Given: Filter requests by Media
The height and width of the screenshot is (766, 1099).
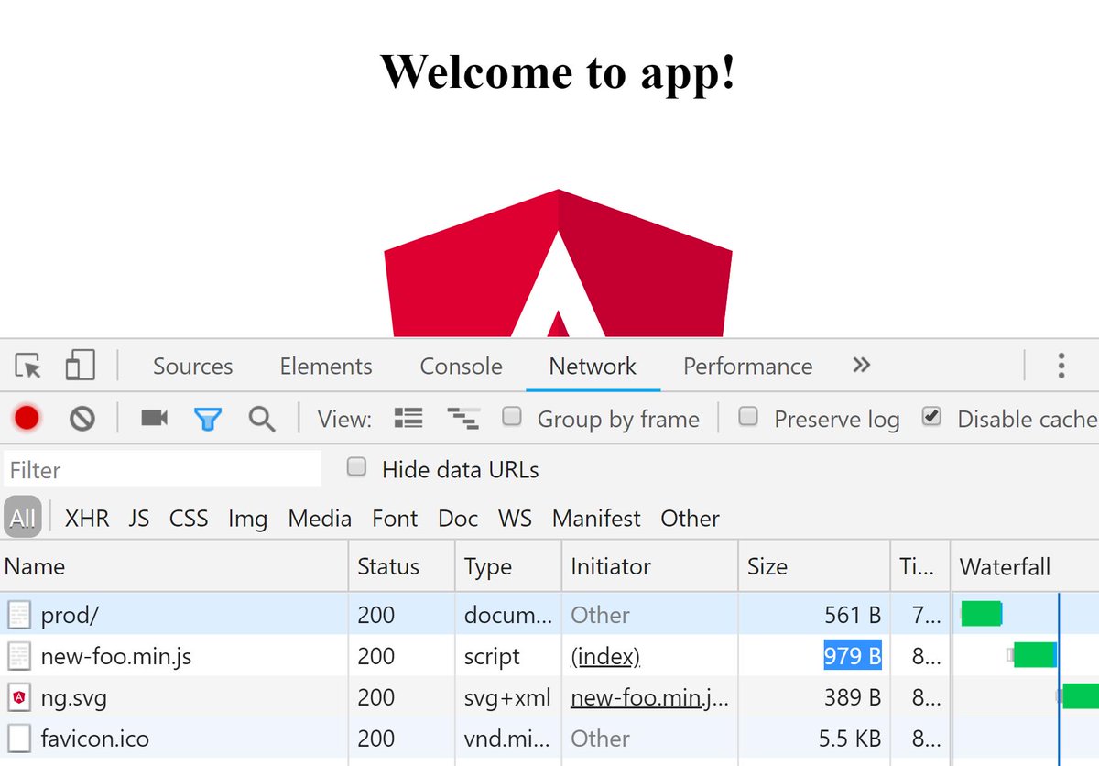Looking at the screenshot, I should click(x=320, y=519).
